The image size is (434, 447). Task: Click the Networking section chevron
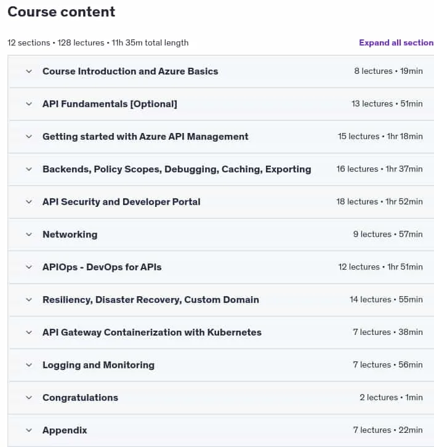[x=29, y=235]
